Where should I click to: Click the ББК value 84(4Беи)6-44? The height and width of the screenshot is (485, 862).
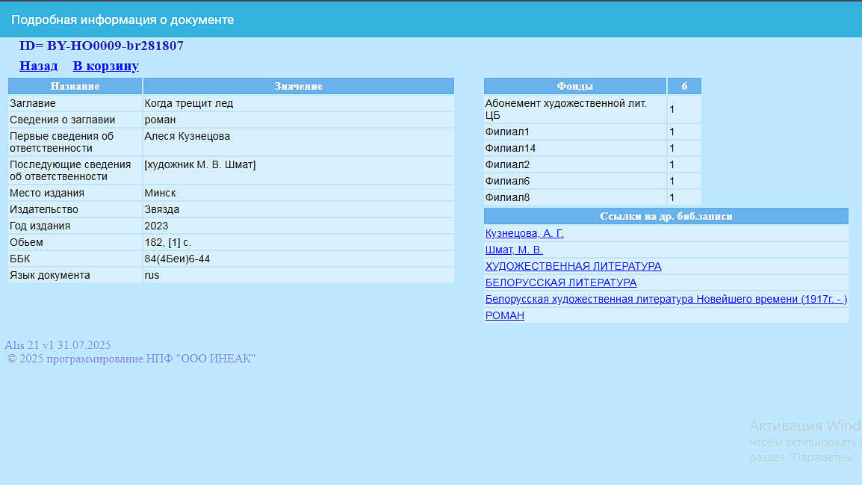(177, 259)
